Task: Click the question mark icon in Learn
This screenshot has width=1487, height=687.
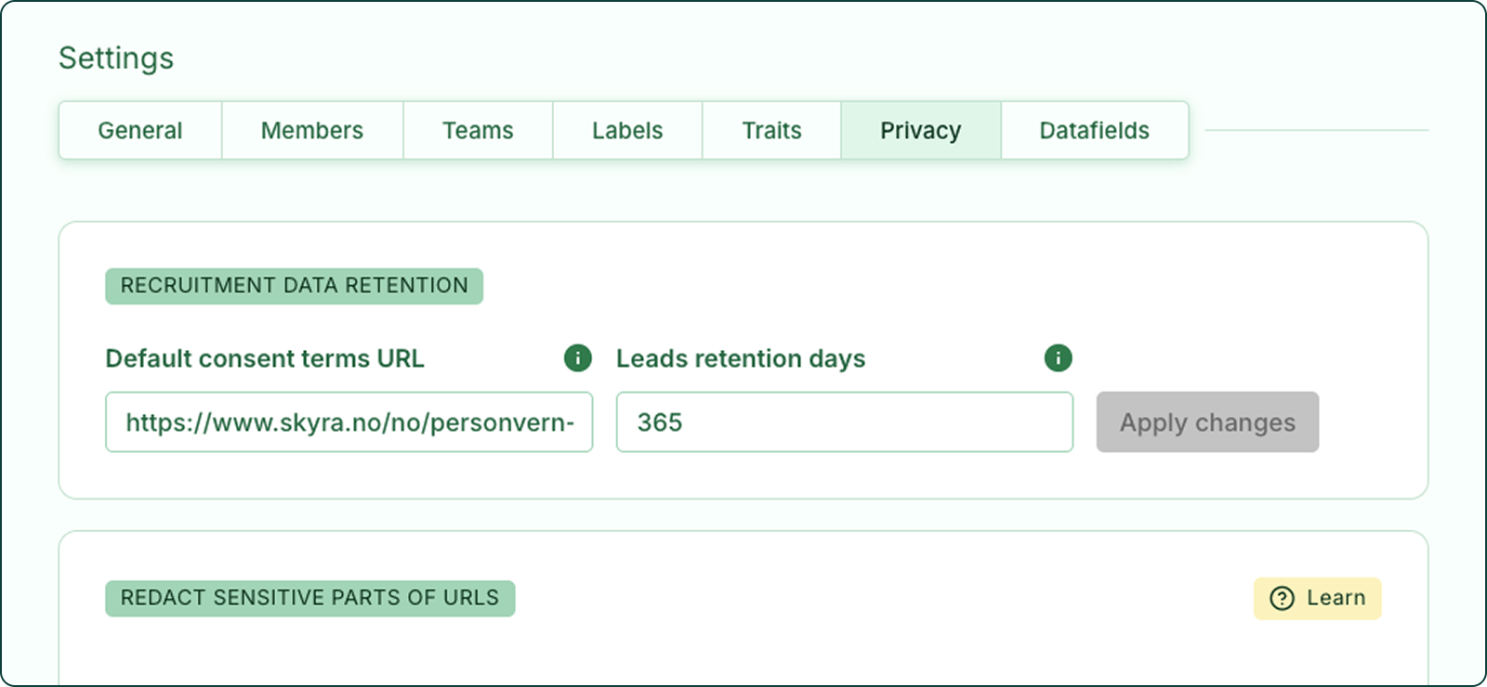Action: tap(1282, 599)
